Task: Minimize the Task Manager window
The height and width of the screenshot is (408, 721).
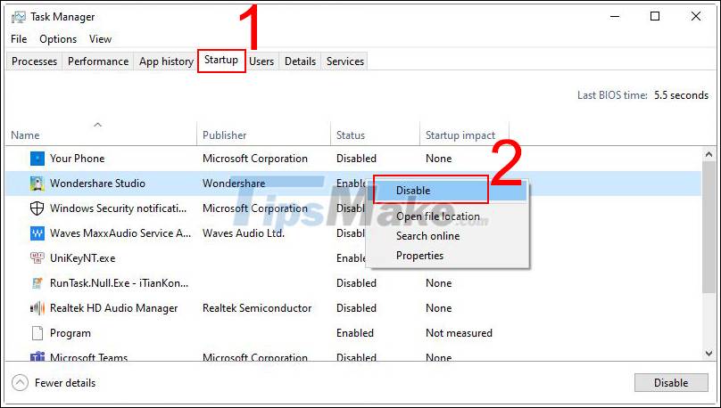Action: click(615, 17)
